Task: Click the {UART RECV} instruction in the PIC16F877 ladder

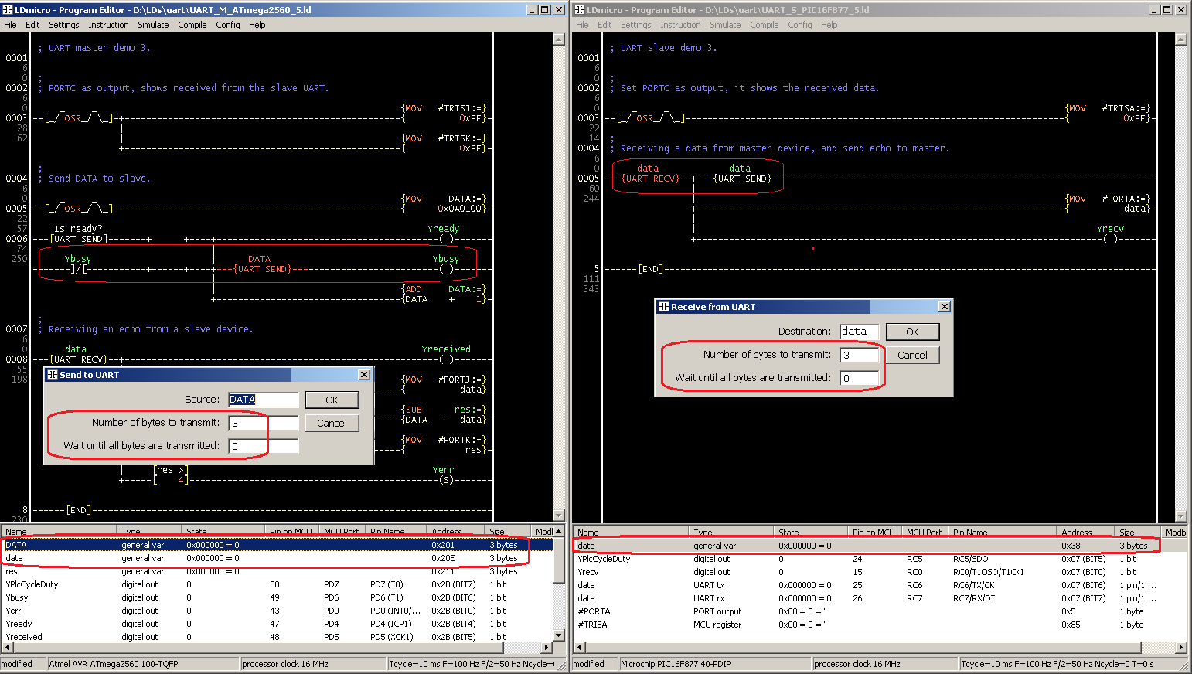Action: pos(651,179)
